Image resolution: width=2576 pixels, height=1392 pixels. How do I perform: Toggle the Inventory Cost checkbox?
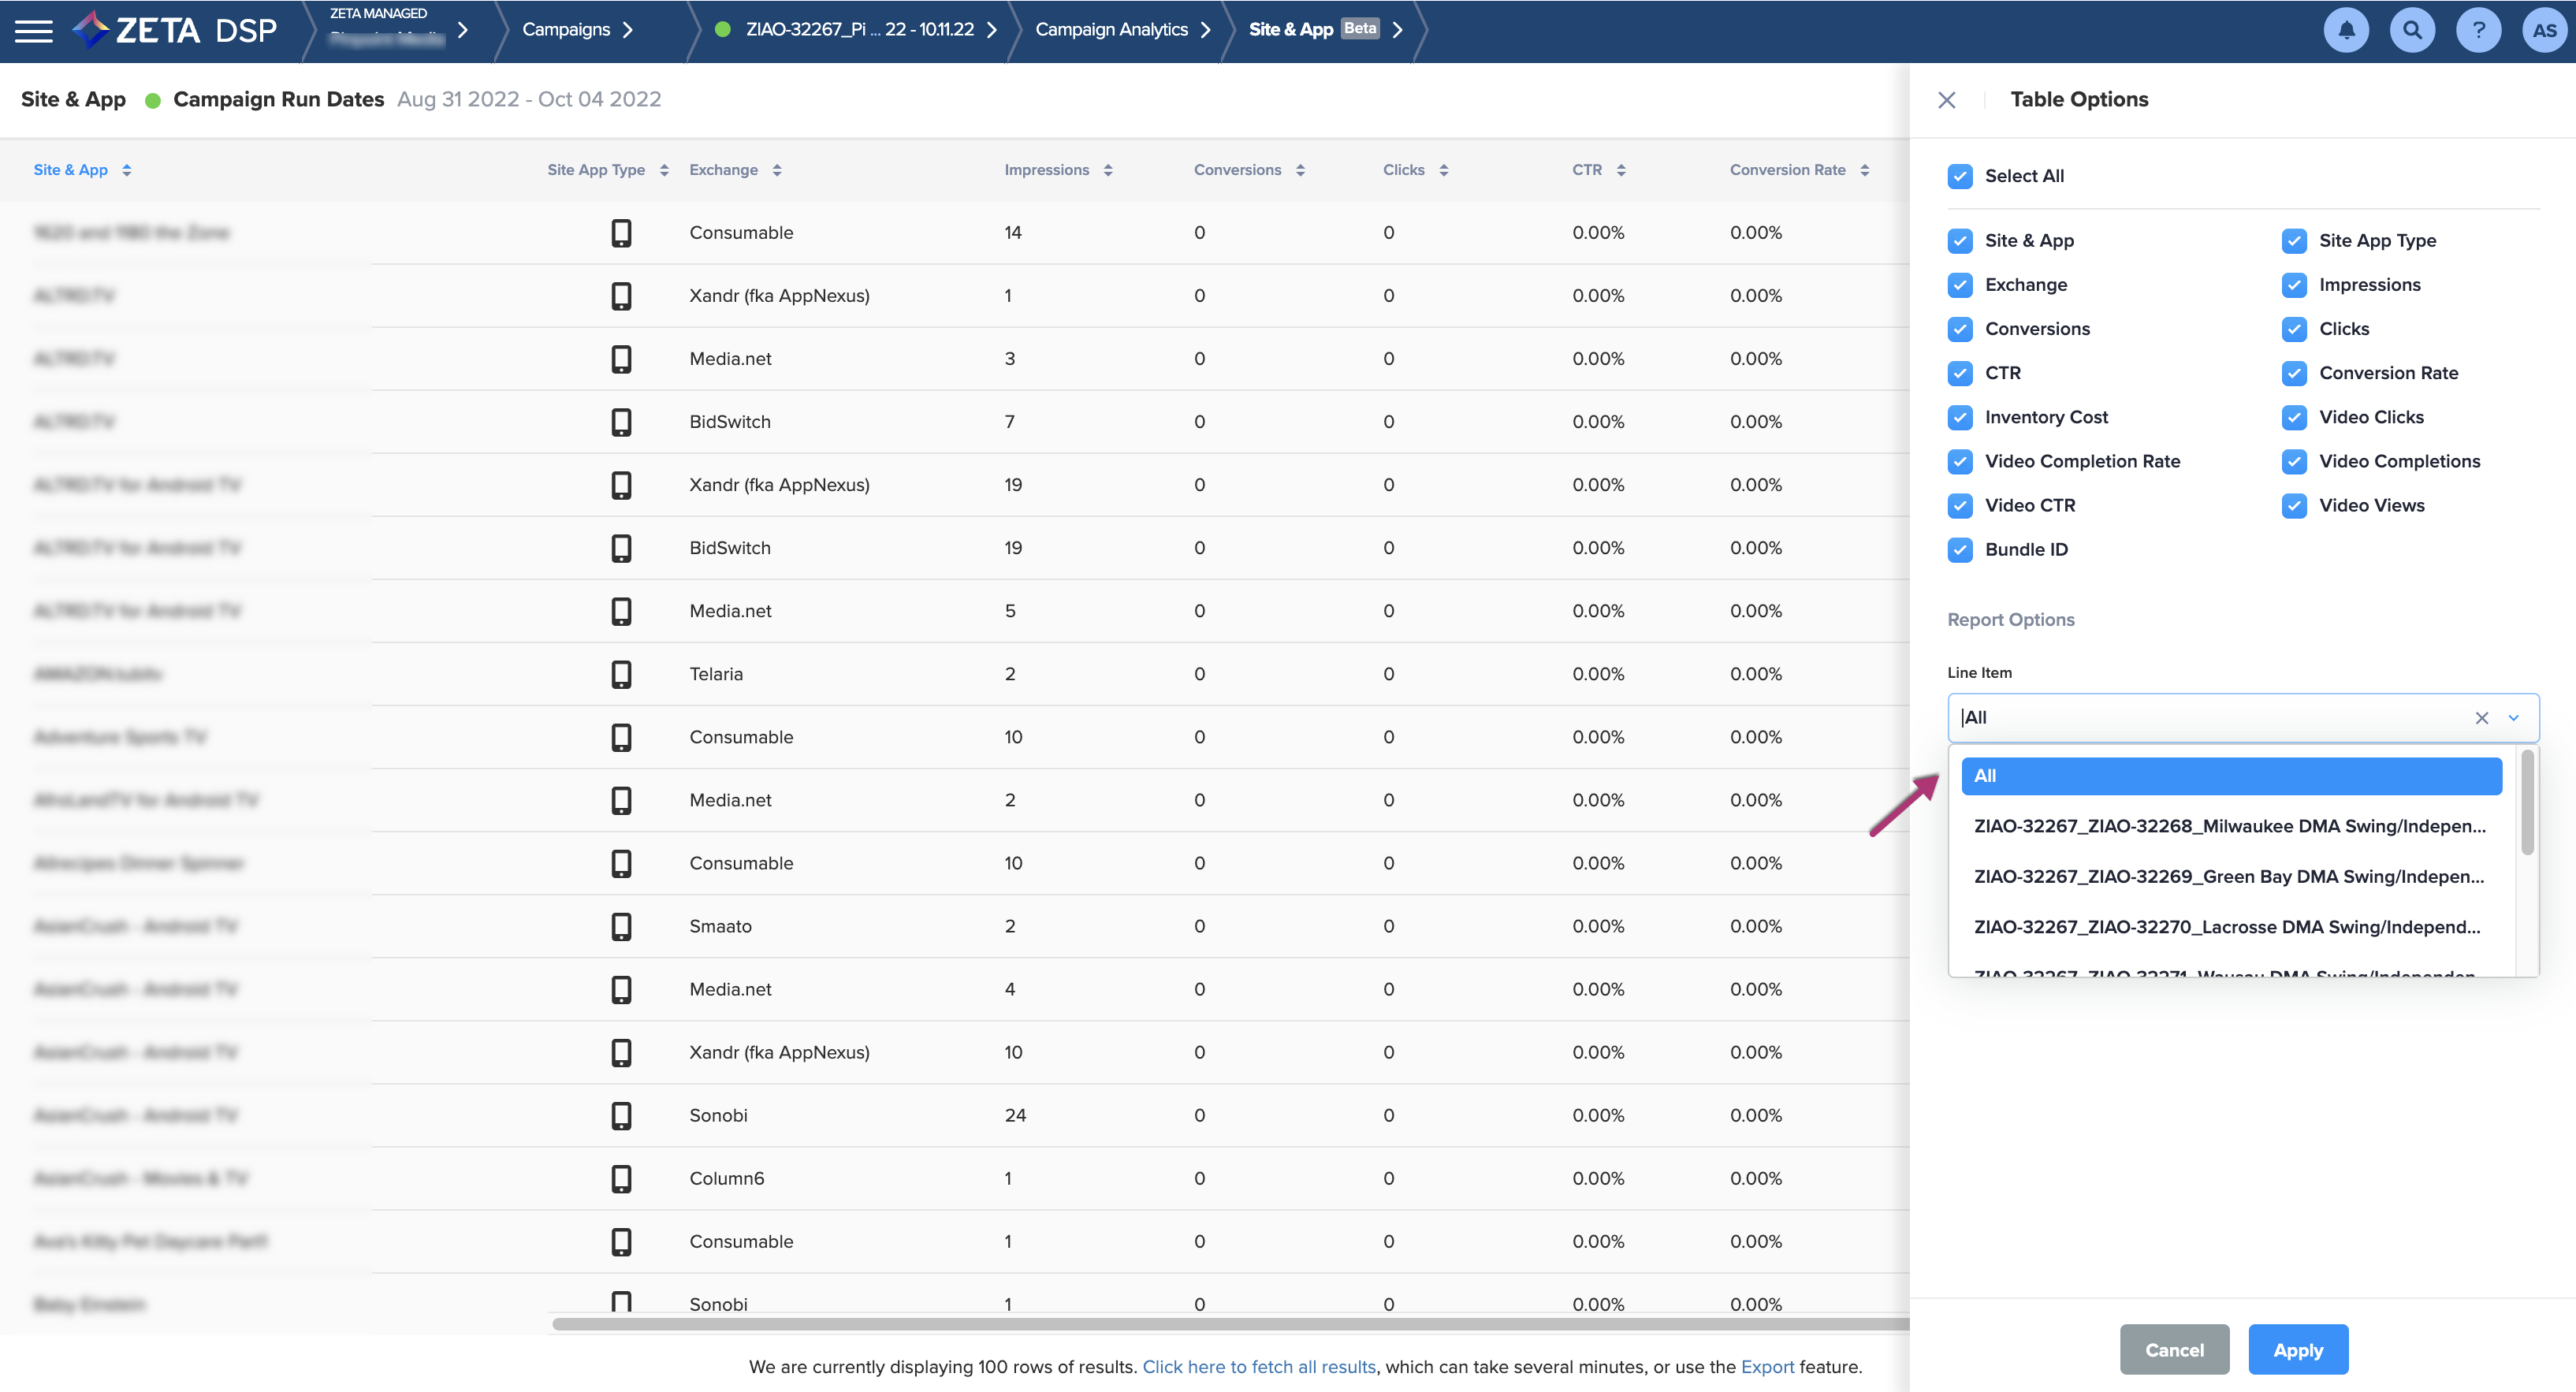click(1960, 417)
